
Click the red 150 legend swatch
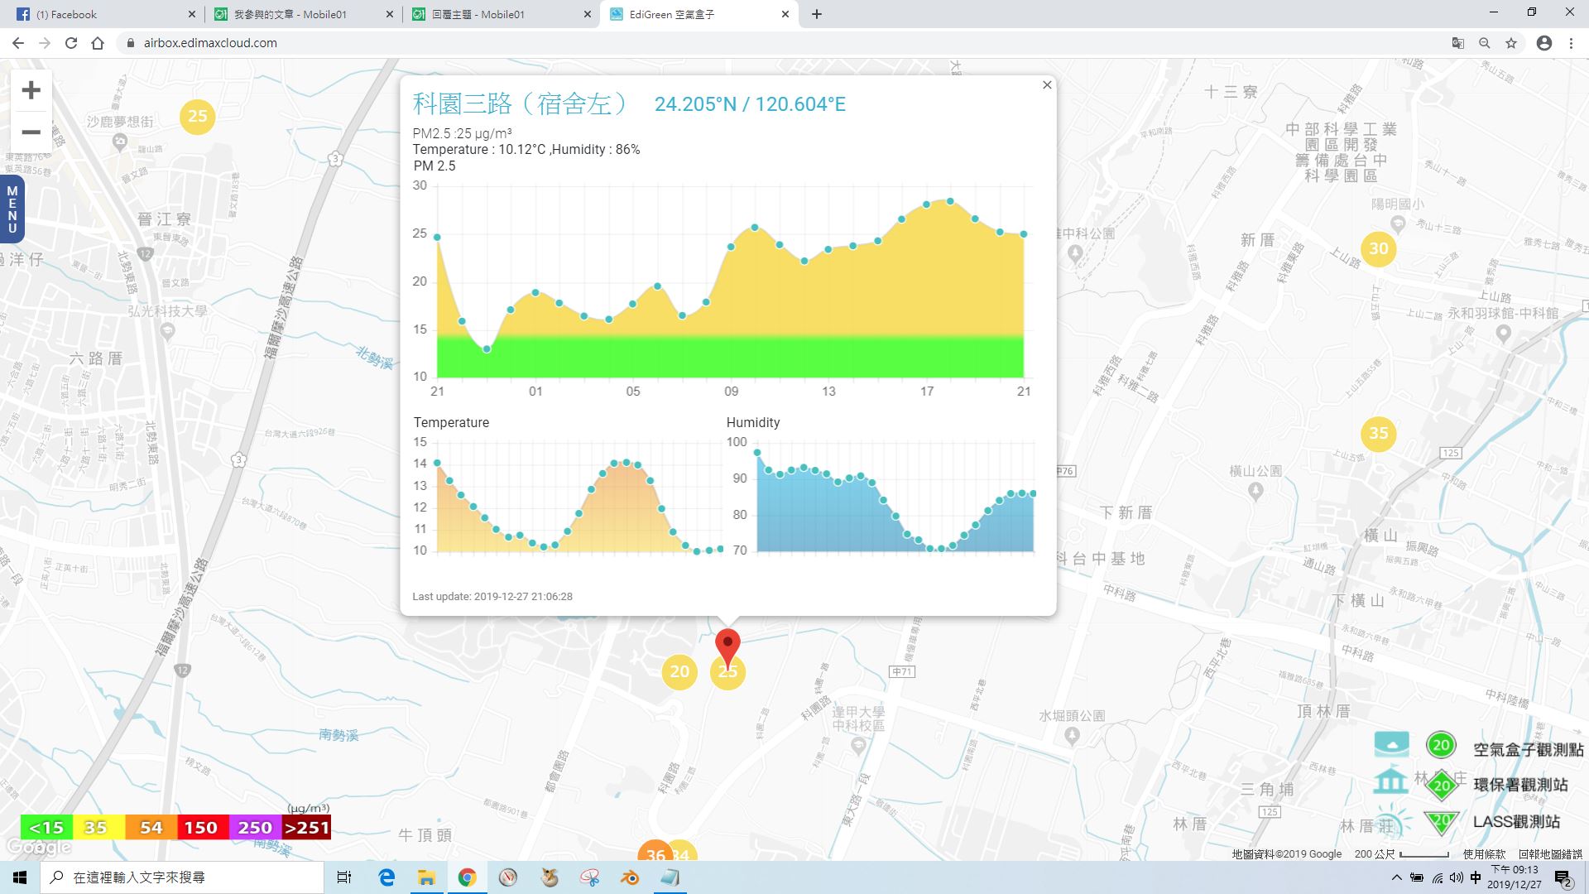pyautogui.click(x=202, y=827)
